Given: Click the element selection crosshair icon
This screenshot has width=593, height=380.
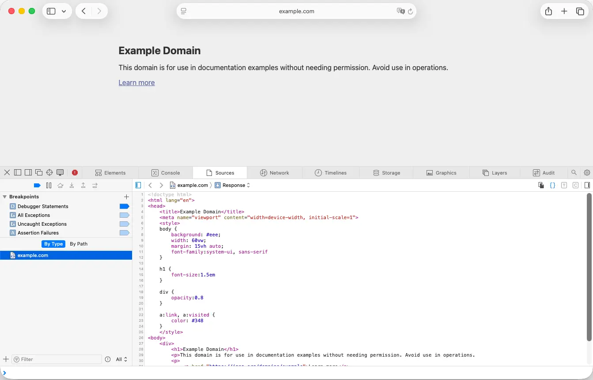Looking at the screenshot, I should [x=49, y=172].
